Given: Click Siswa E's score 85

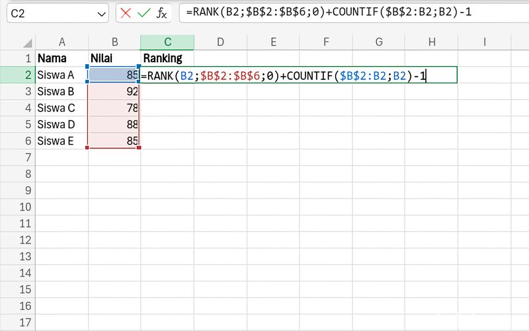Looking at the screenshot, I should pos(114,141).
